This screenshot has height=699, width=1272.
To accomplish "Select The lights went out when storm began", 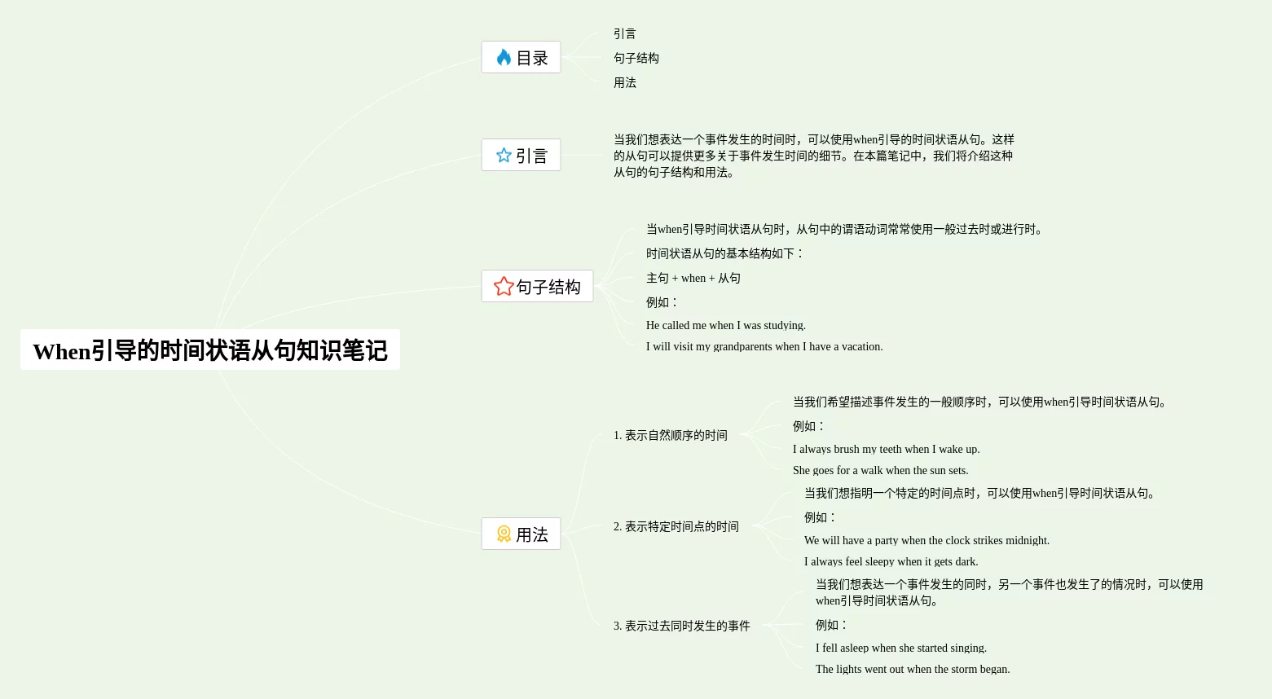I will [x=912, y=669].
